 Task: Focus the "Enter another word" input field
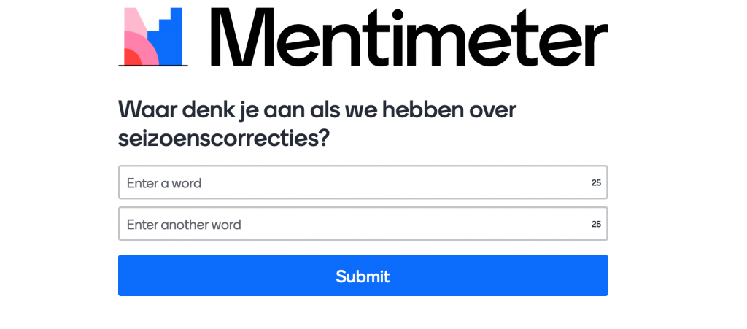click(x=363, y=224)
